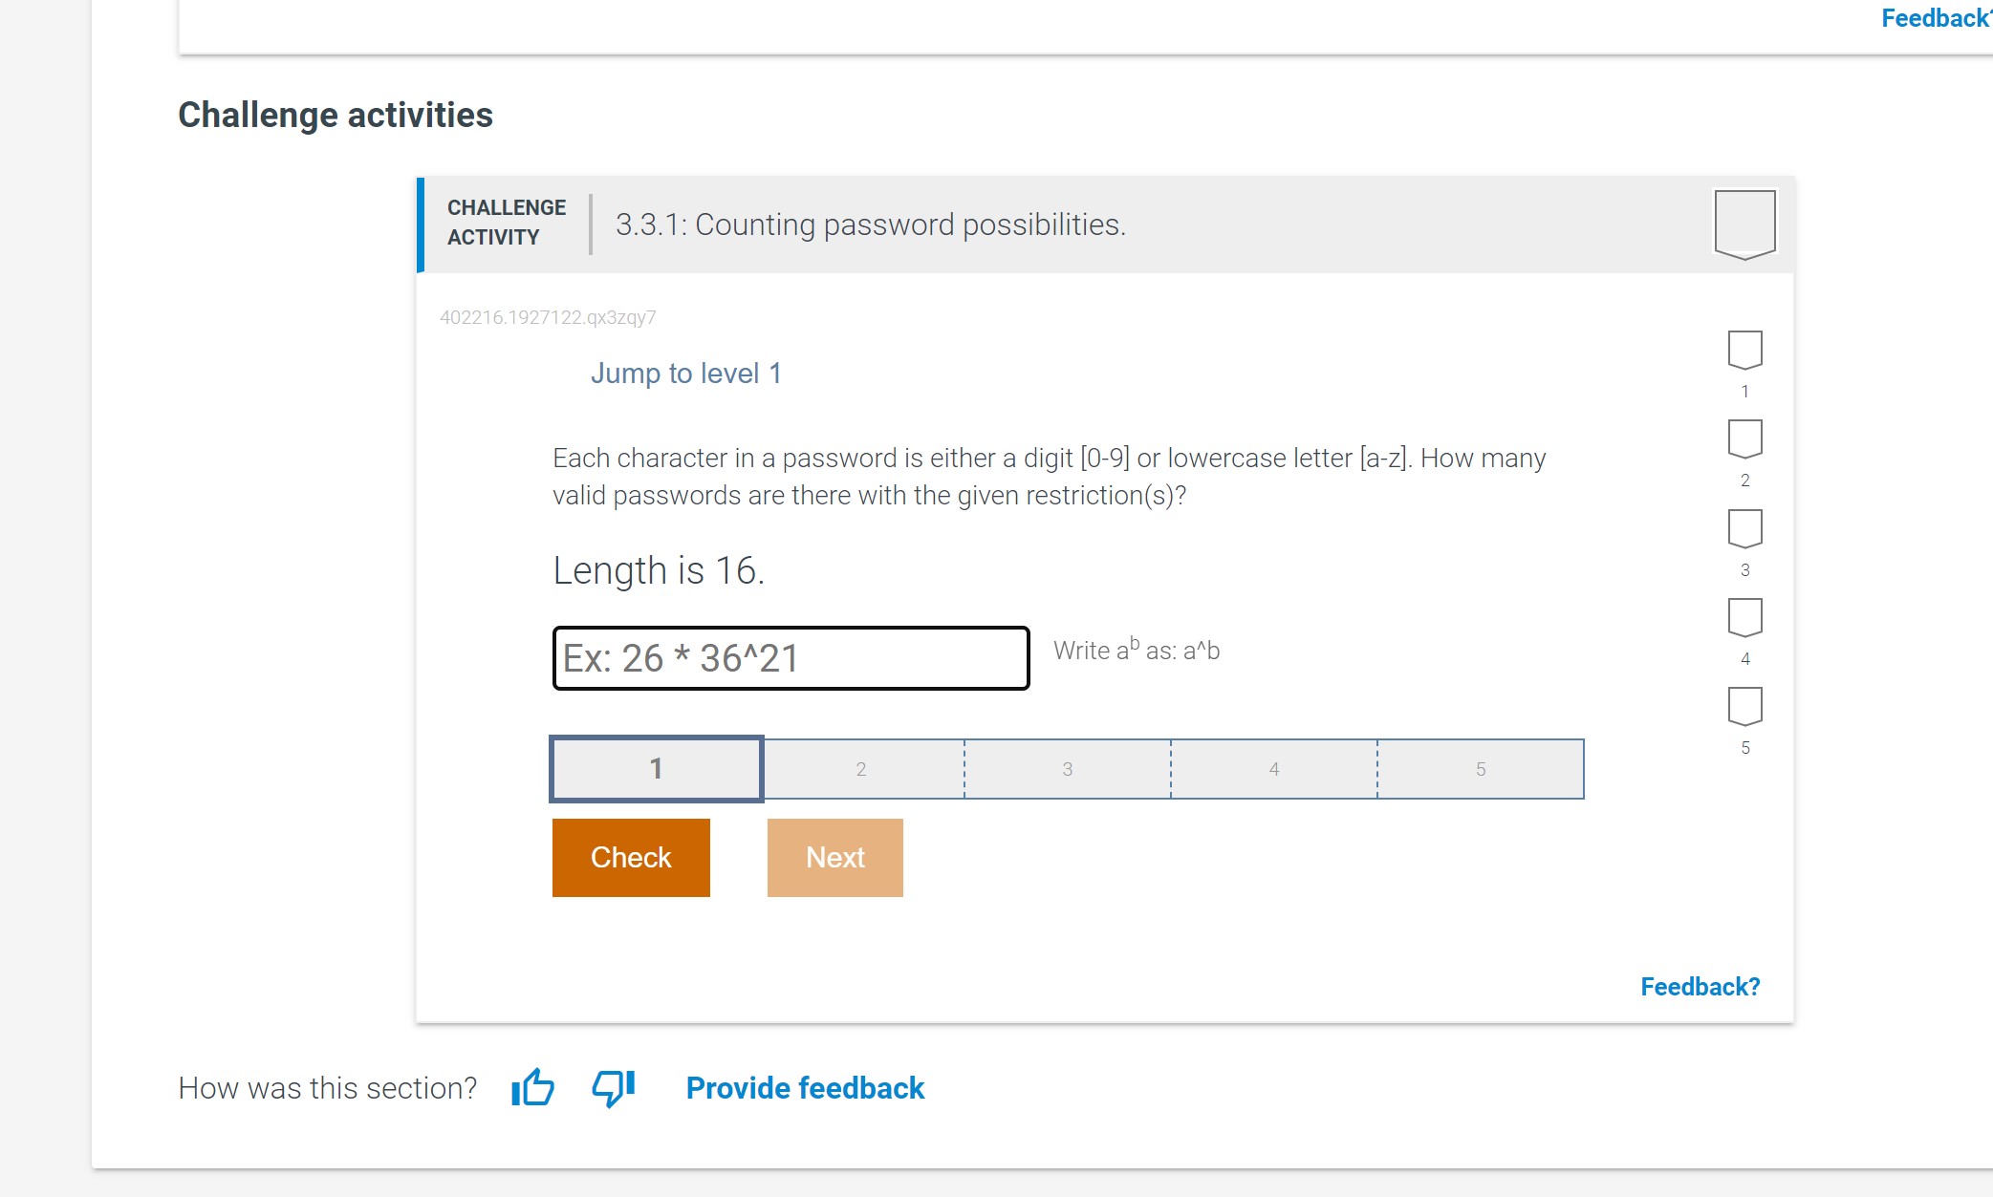Select level 2 shield indicator on right
Image resolution: width=1993 pixels, height=1197 pixels.
pos(1744,439)
